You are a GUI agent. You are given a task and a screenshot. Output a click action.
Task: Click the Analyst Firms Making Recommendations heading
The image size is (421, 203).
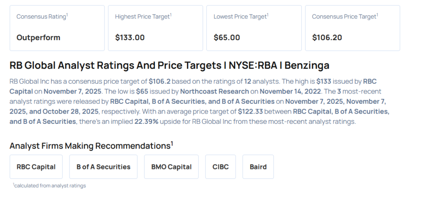[91, 146]
